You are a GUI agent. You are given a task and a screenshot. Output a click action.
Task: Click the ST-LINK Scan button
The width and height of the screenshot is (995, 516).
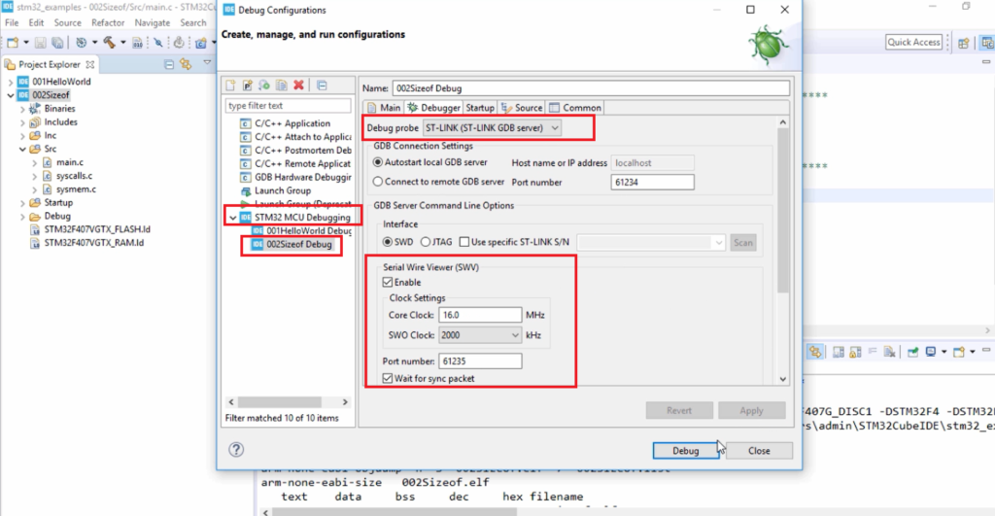click(743, 242)
